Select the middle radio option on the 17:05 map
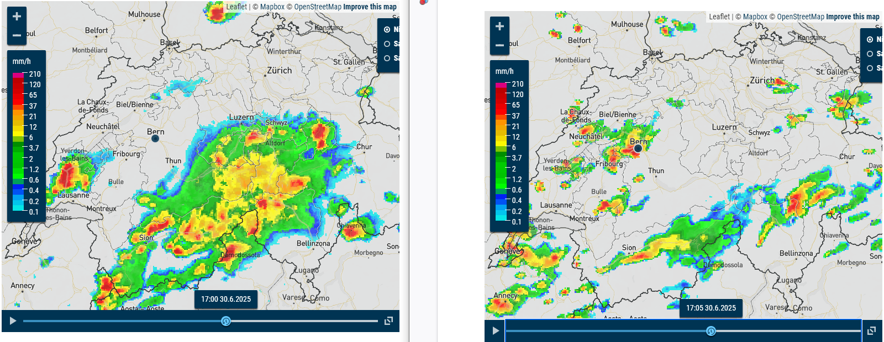 [x=870, y=54]
